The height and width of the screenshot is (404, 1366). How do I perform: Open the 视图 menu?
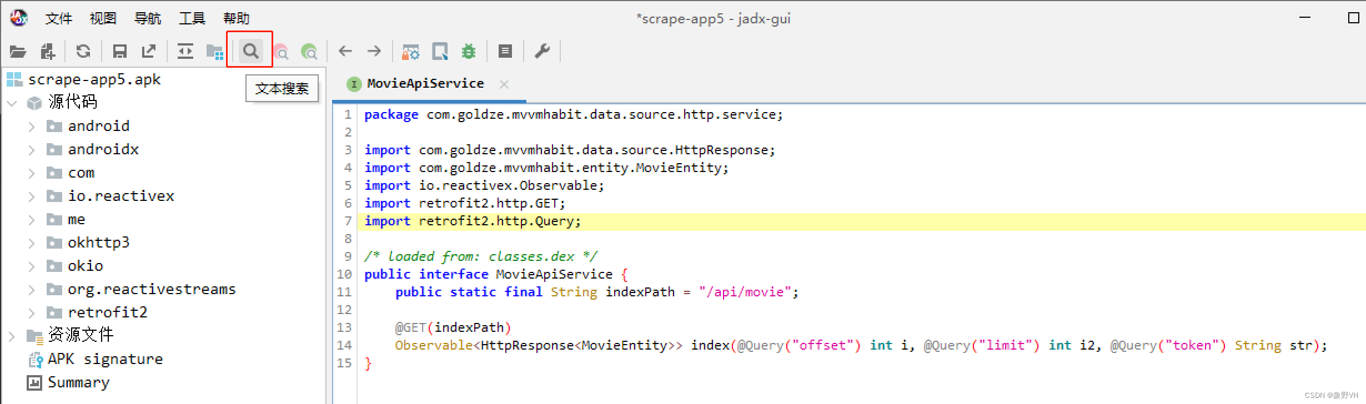point(103,18)
